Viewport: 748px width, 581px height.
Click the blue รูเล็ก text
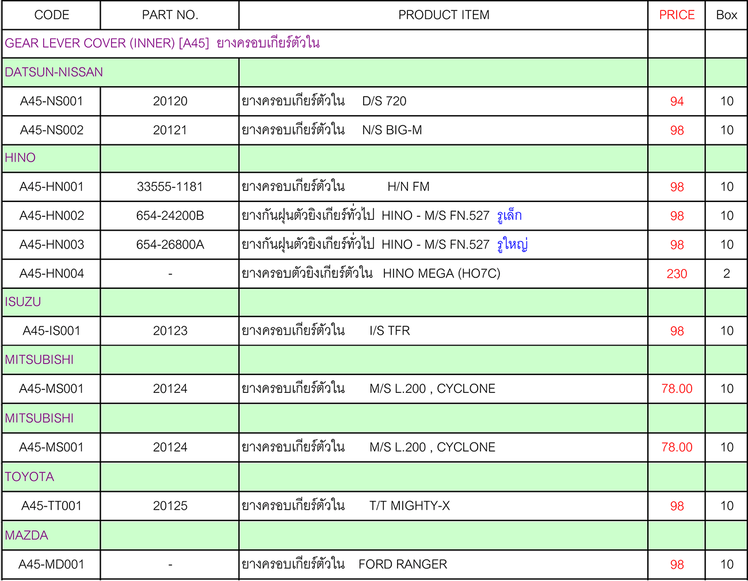pos(509,216)
